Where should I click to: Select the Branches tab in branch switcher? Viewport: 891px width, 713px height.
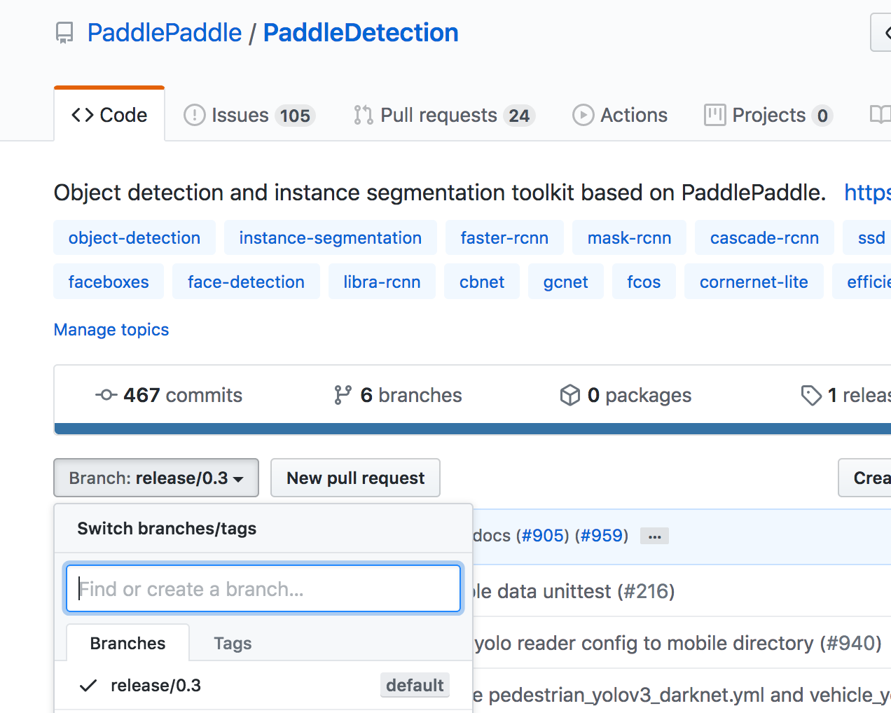tap(127, 642)
